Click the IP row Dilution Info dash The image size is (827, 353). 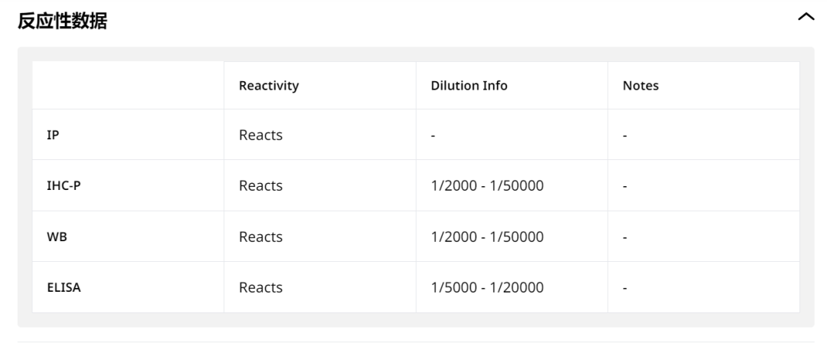(x=433, y=136)
